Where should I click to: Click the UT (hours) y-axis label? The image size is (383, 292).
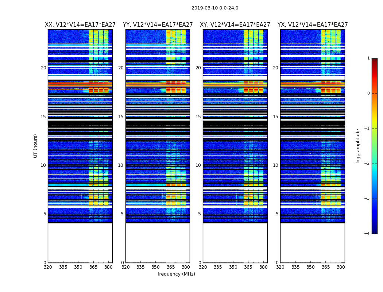(35, 146)
